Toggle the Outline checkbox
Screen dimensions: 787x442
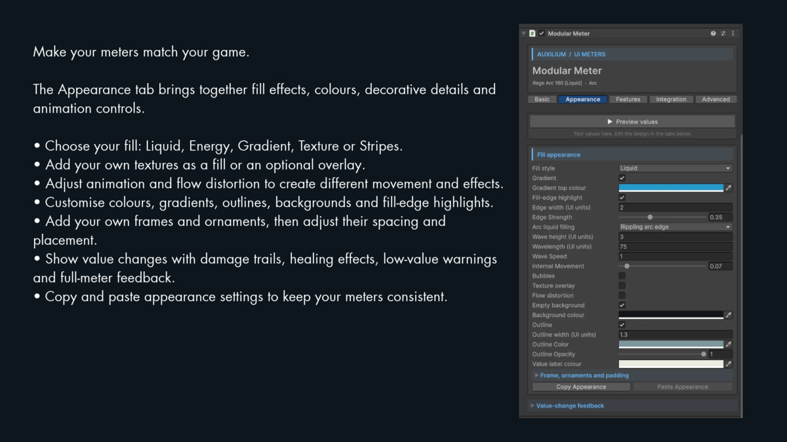pyautogui.click(x=622, y=325)
